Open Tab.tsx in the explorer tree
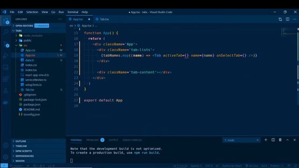 click(x=29, y=90)
